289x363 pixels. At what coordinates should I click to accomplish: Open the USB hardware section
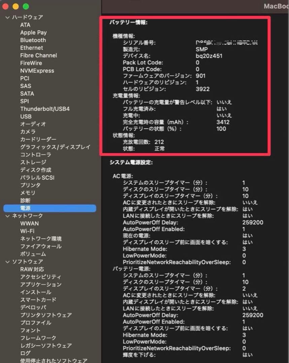click(27, 117)
